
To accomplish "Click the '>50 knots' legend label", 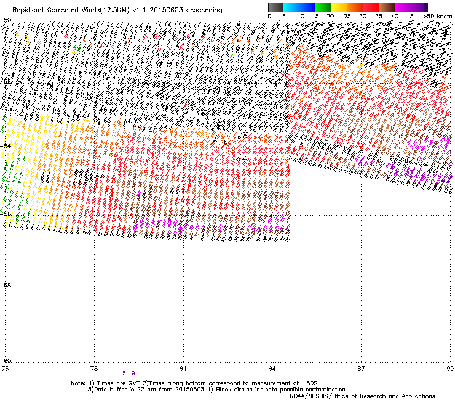I will [x=437, y=17].
